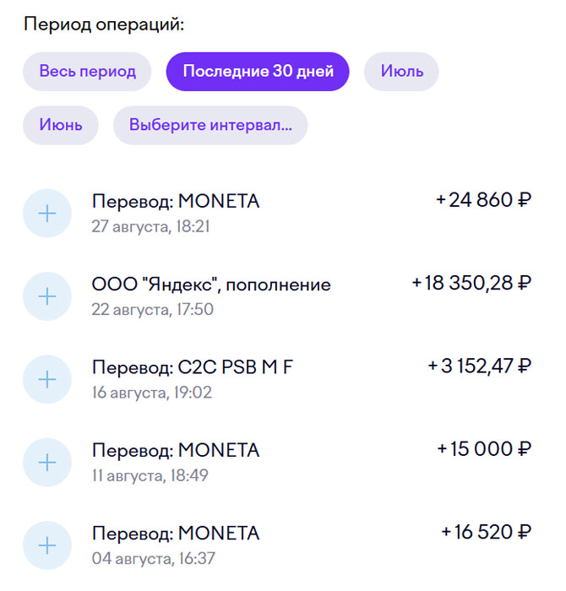This screenshot has height=591, width=566.
Task: Open the Выберите интервал date picker
Action: tap(210, 125)
